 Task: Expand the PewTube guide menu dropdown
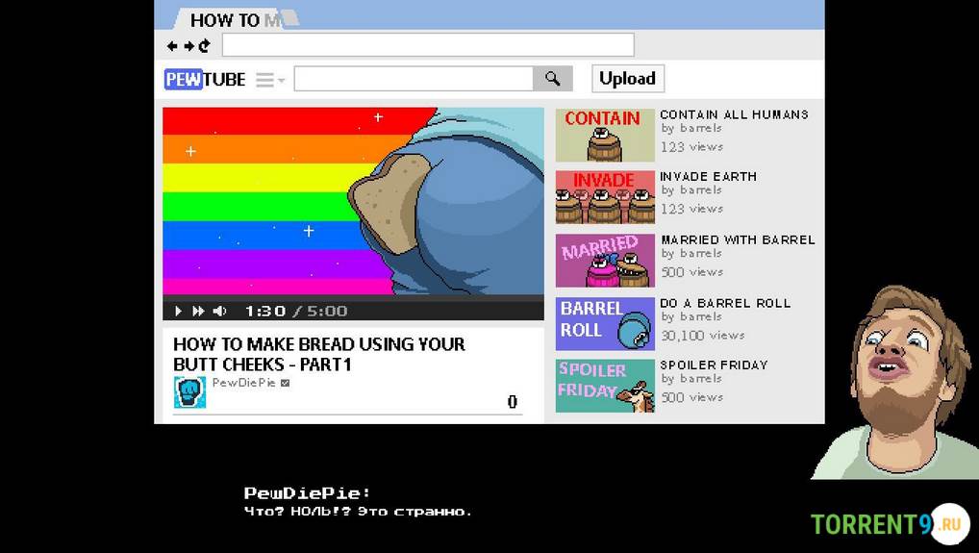[270, 80]
